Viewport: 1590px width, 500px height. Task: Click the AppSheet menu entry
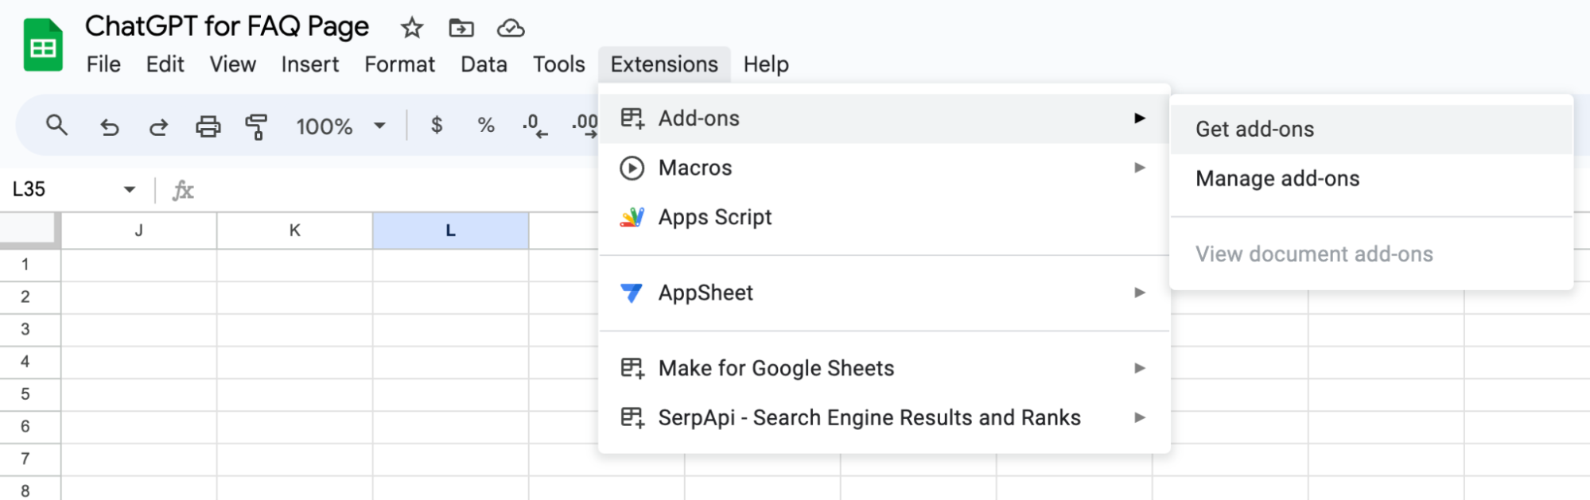pos(884,293)
